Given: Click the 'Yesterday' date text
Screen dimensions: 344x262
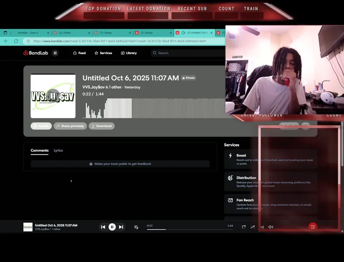Looking at the screenshot, I should coord(132,87).
